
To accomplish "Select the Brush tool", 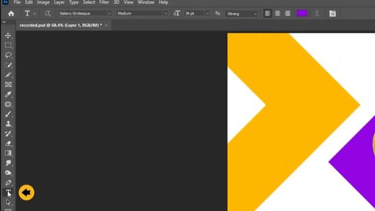I will click(8, 114).
